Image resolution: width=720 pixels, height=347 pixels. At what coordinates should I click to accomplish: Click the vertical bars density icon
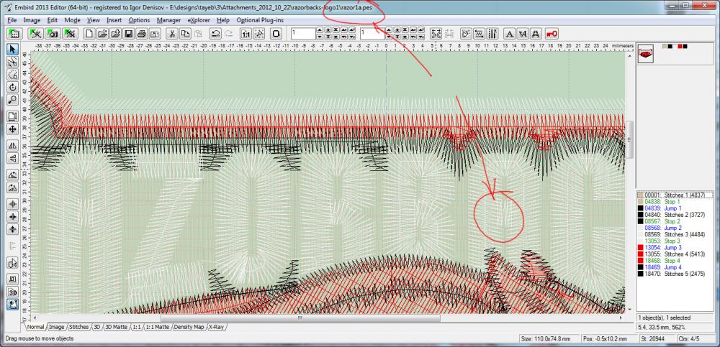[x=492, y=34]
